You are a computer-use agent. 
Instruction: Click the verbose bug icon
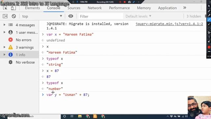(11, 62)
